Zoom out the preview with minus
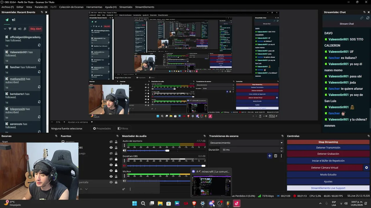 (x=52, y=122)
